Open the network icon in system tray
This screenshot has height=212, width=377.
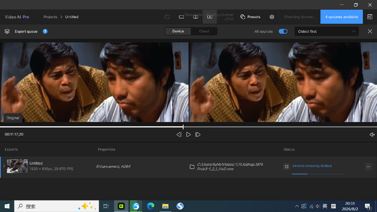click(x=311, y=206)
